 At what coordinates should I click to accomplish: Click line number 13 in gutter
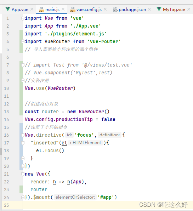pyautogui.click(x=6, y=112)
